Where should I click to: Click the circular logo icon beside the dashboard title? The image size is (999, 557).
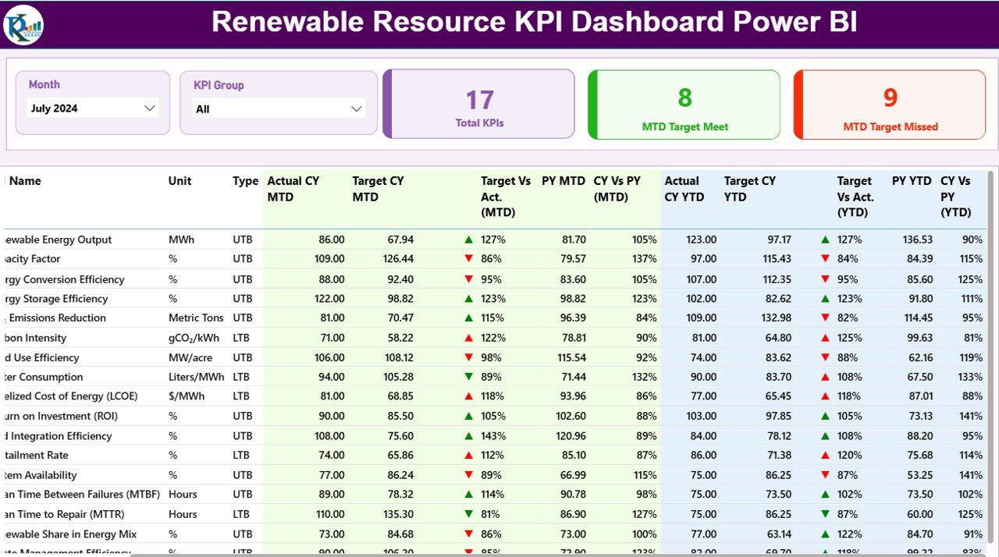click(x=23, y=24)
